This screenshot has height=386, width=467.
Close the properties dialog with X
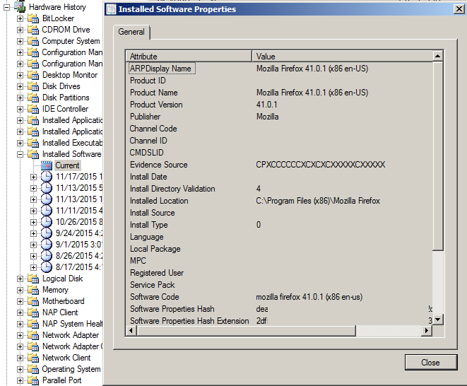459,9
